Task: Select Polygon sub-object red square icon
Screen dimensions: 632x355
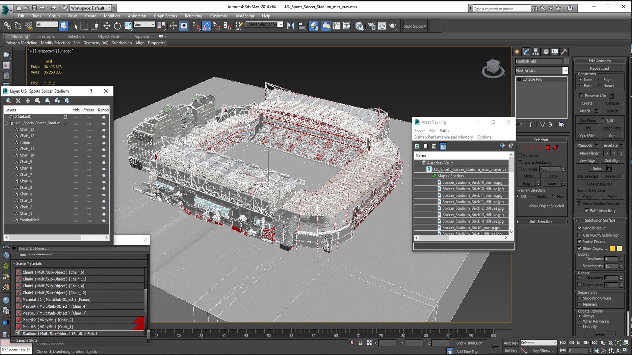Action: (548, 148)
